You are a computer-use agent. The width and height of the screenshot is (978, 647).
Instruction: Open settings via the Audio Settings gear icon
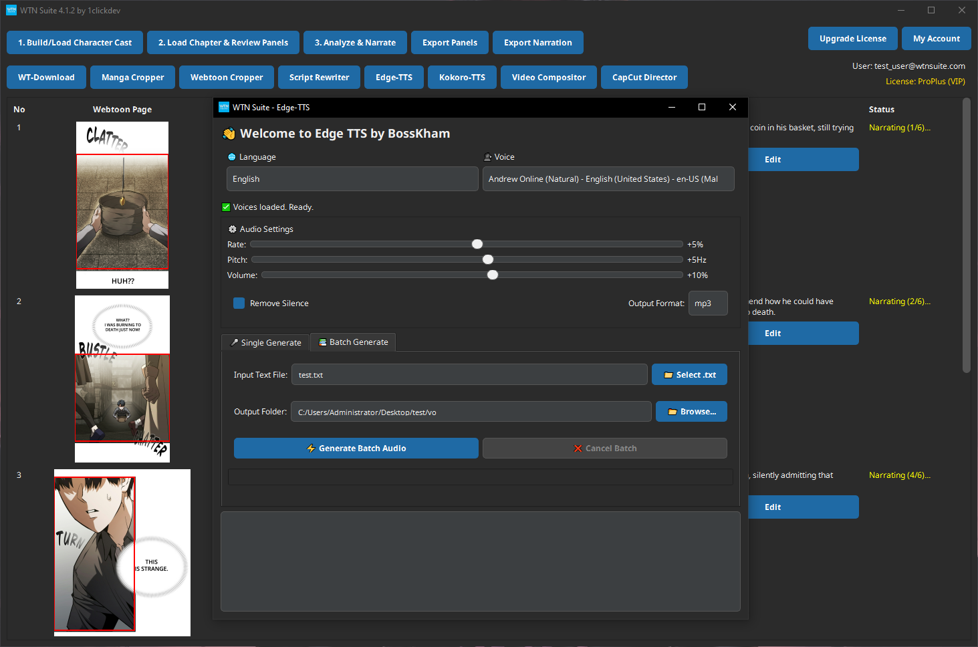pyautogui.click(x=232, y=229)
